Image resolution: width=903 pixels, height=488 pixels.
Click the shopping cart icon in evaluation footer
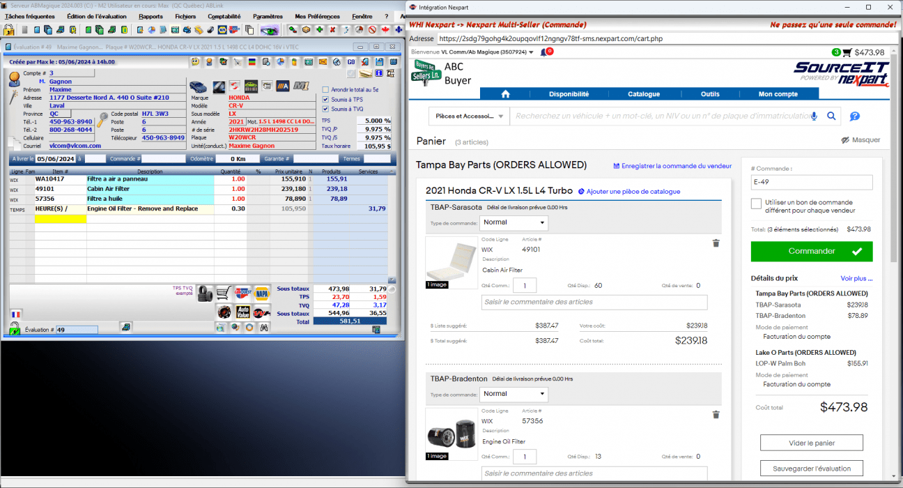tap(224, 293)
